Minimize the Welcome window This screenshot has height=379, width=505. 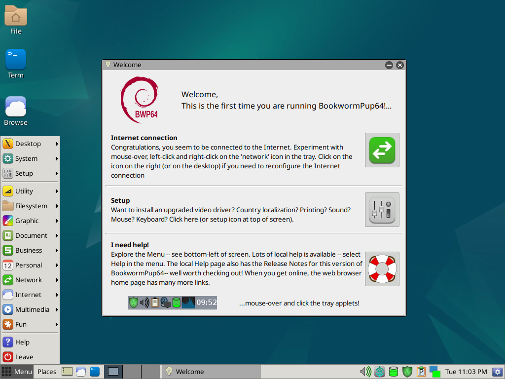coord(389,65)
